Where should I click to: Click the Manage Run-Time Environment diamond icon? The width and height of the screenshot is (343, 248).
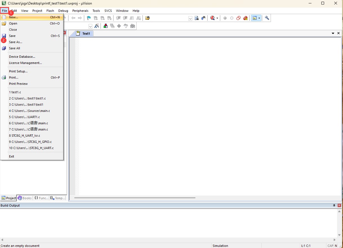119,26
